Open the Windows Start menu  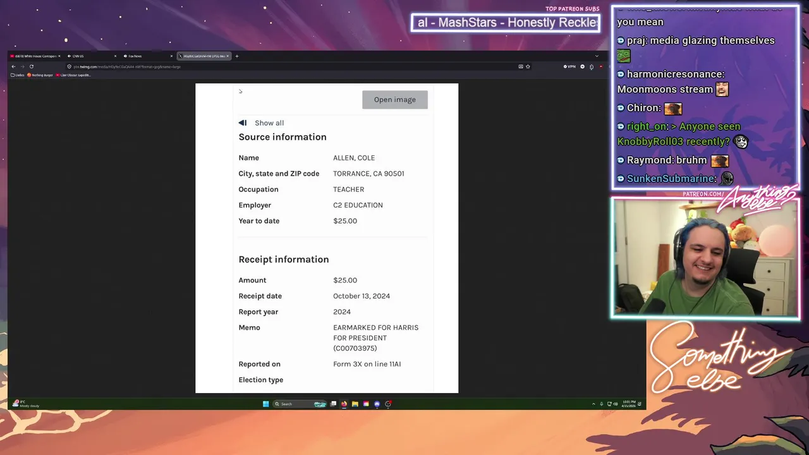266,404
